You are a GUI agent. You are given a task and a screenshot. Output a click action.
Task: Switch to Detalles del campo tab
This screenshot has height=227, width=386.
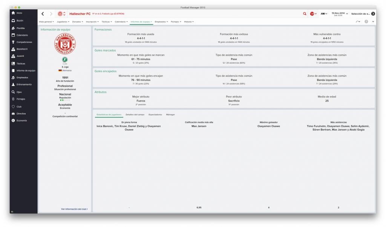point(135,115)
